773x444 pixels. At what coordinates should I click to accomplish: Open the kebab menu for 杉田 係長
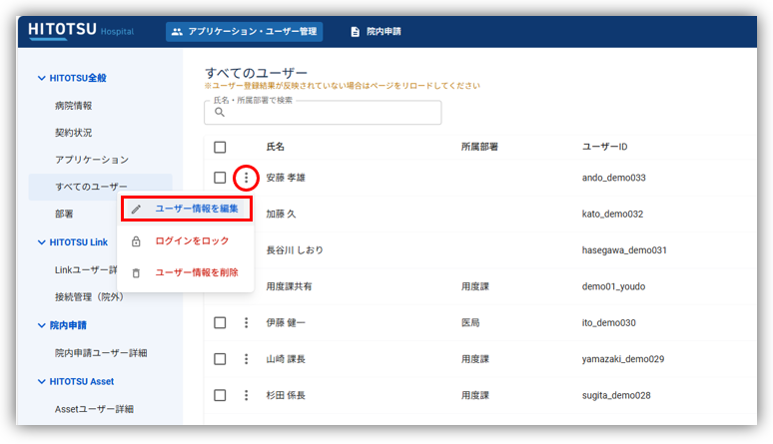246,395
